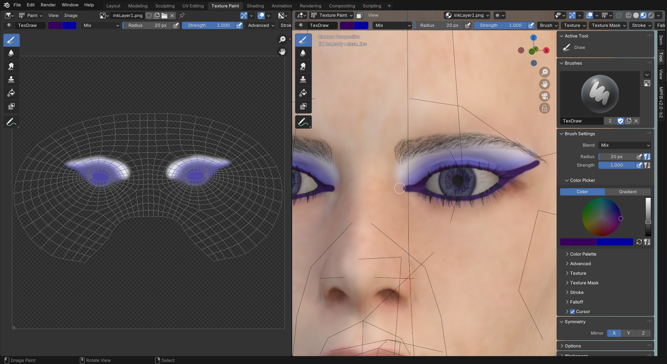Open the File menu
This screenshot has height=364, width=667.
pyautogui.click(x=17, y=5)
